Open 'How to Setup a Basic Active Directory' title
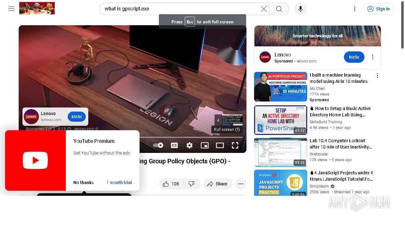Screen dimensions: 405x227 (x=340, y=112)
